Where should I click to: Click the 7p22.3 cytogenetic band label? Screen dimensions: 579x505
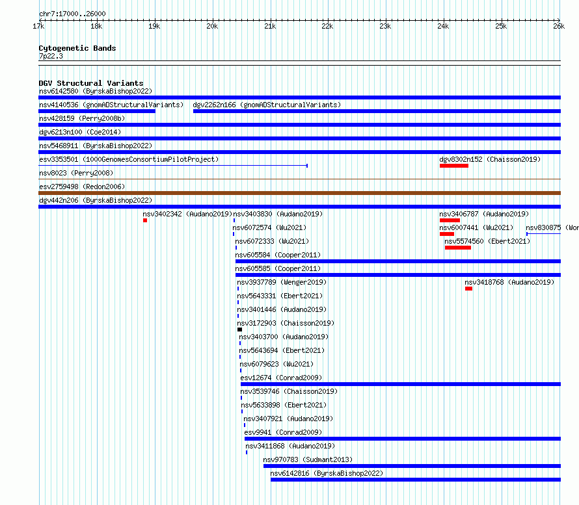[x=51, y=56]
